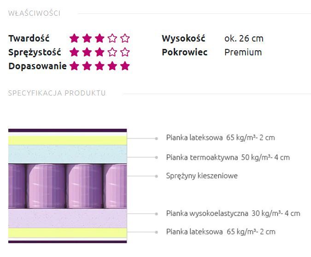Image resolution: width=311 pixels, height=257 pixels.
Task: Click the light blue thermoactive foam layer
Action: point(67,154)
